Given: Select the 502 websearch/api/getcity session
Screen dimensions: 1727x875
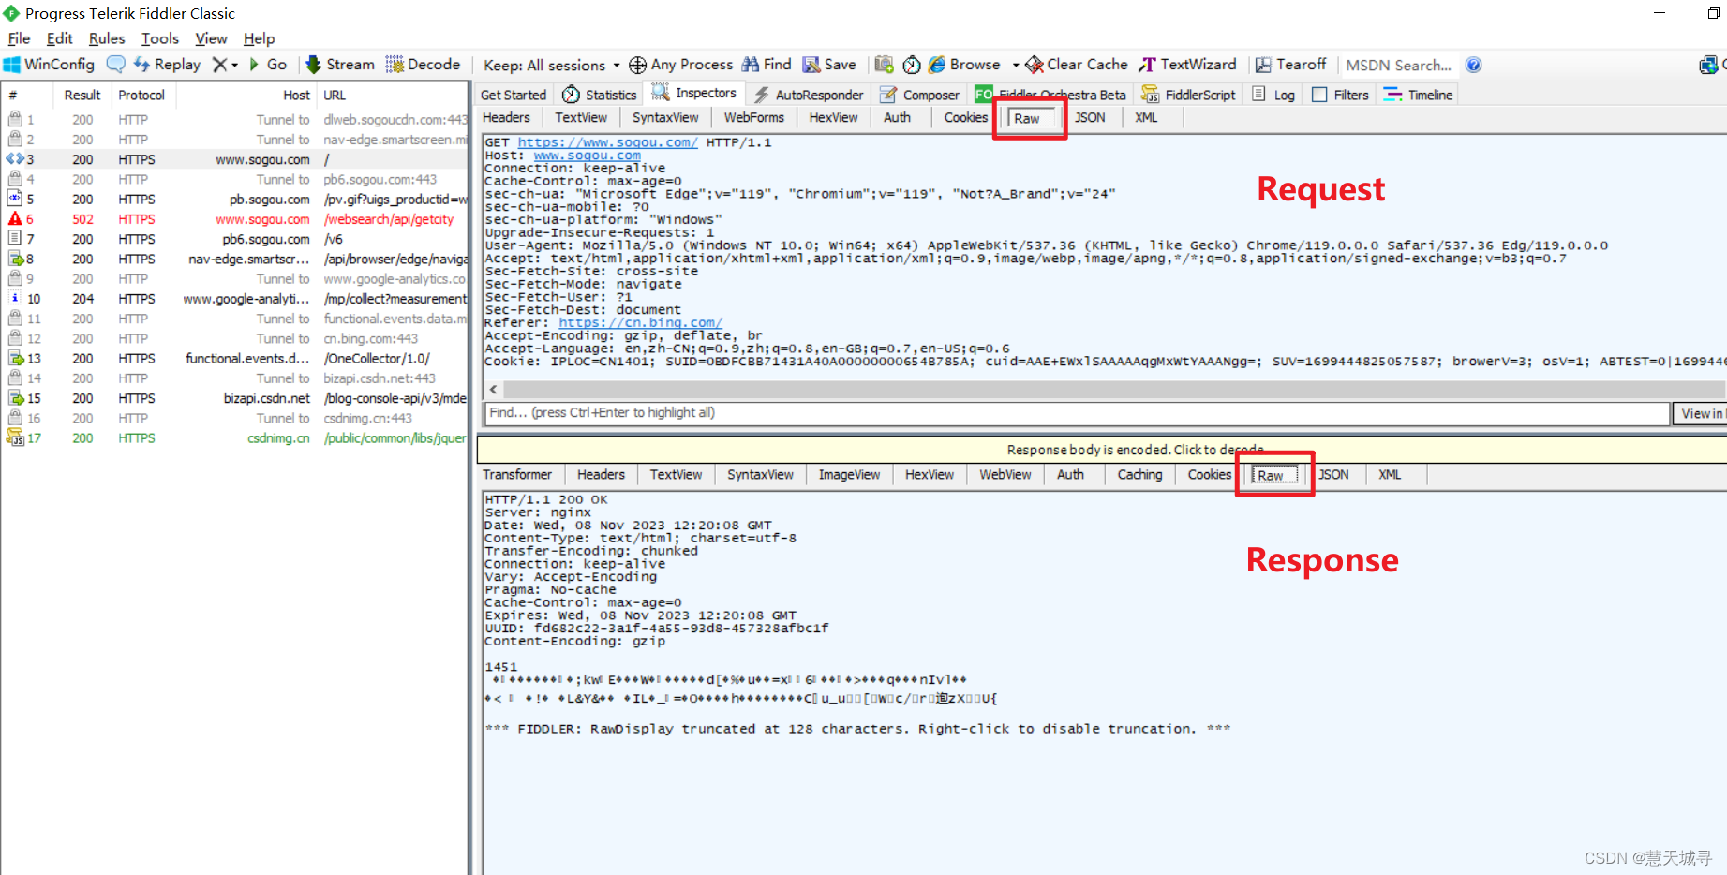Looking at the screenshot, I should 234,219.
